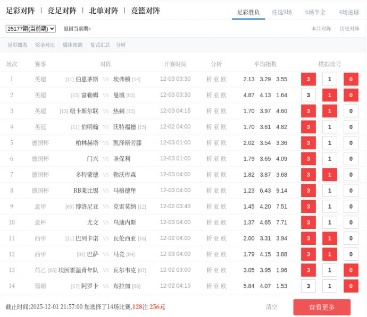View 历史对阵 past fixtures
Screen dimensions: 367x317
tap(349, 29)
